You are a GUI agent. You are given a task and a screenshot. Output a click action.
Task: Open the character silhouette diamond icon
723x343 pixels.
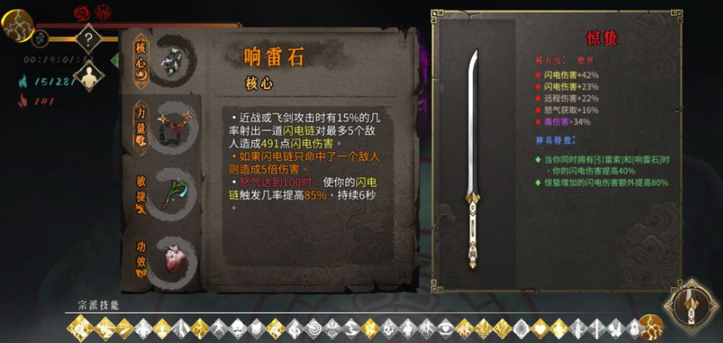tap(88, 76)
